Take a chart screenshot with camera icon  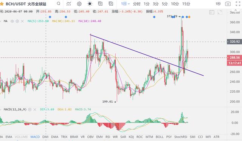228,4
